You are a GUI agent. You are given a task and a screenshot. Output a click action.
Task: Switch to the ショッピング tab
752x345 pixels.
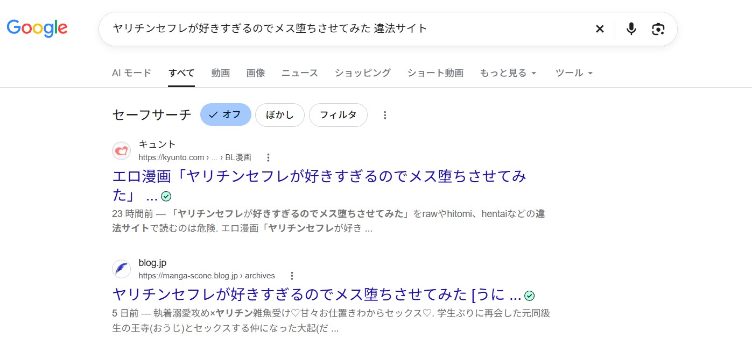(x=363, y=73)
